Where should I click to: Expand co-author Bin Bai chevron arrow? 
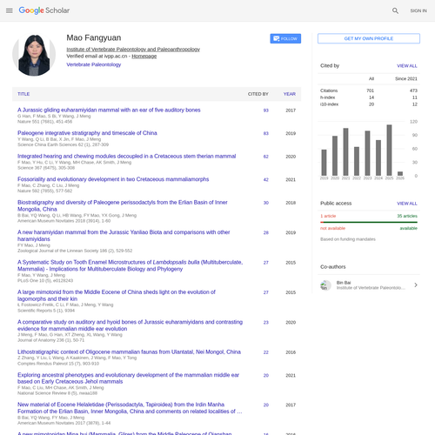[x=416, y=285]
